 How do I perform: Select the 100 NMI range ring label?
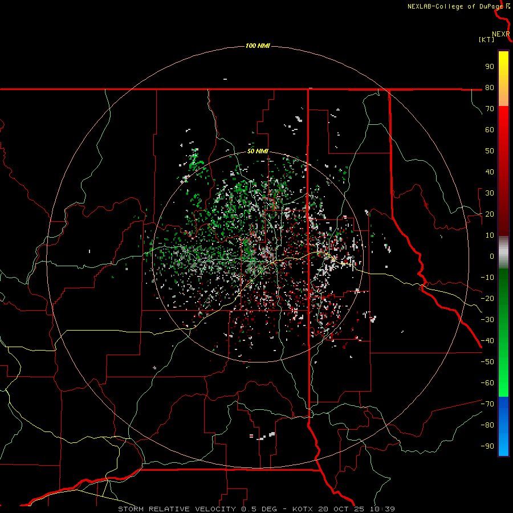point(258,46)
